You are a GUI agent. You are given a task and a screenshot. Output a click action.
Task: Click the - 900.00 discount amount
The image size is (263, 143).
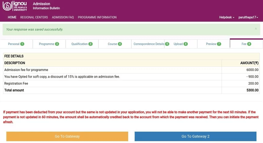coord(252,76)
